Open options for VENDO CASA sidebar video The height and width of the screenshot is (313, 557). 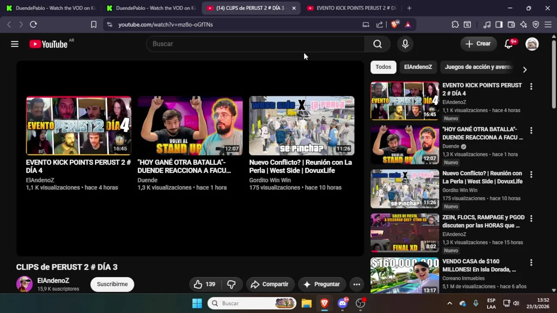click(531, 263)
